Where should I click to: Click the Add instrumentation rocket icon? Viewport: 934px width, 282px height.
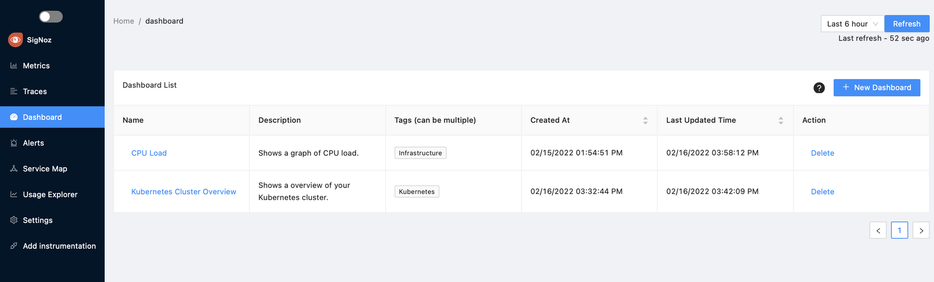14,246
